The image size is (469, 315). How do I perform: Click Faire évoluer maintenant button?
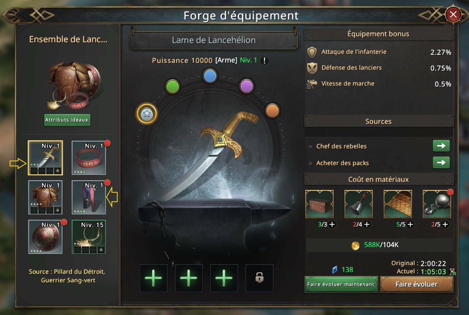[x=341, y=284]
